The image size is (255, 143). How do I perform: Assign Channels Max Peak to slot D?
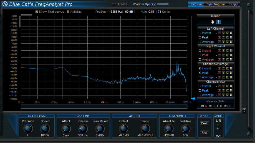[231, 90]
